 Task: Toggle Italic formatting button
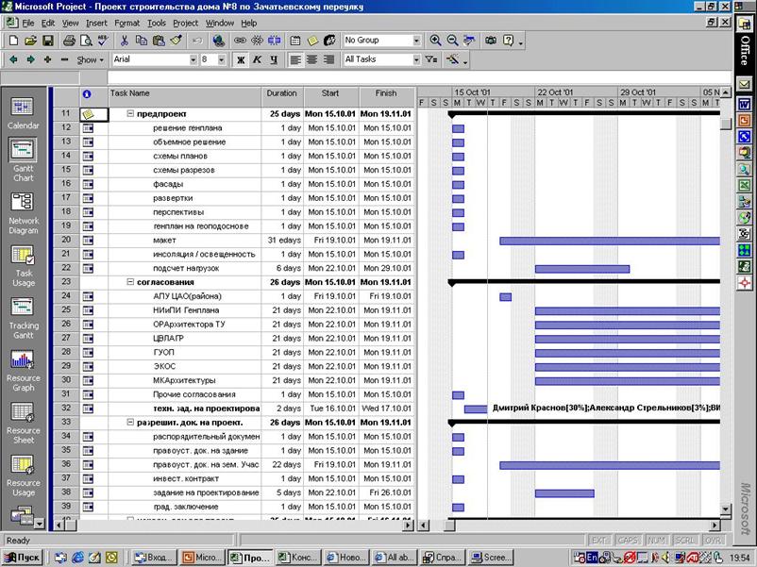[x=257, y=59]
